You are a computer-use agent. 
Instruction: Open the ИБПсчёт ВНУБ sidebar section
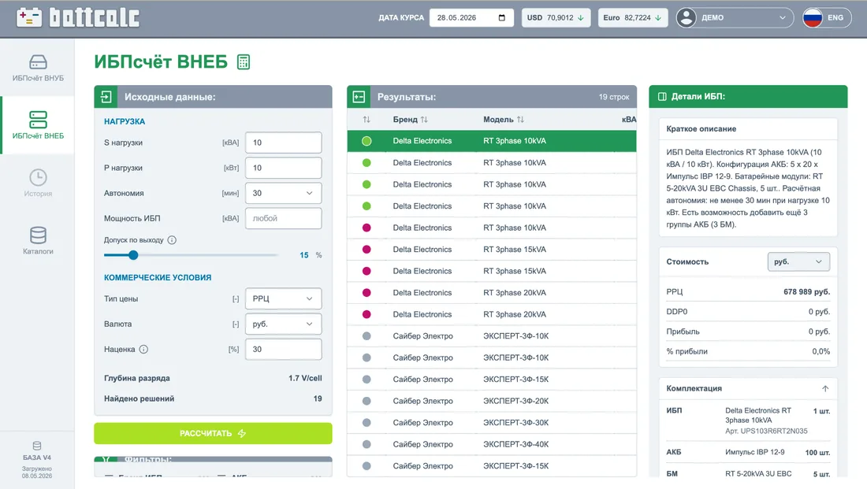(x=38, y=68)
